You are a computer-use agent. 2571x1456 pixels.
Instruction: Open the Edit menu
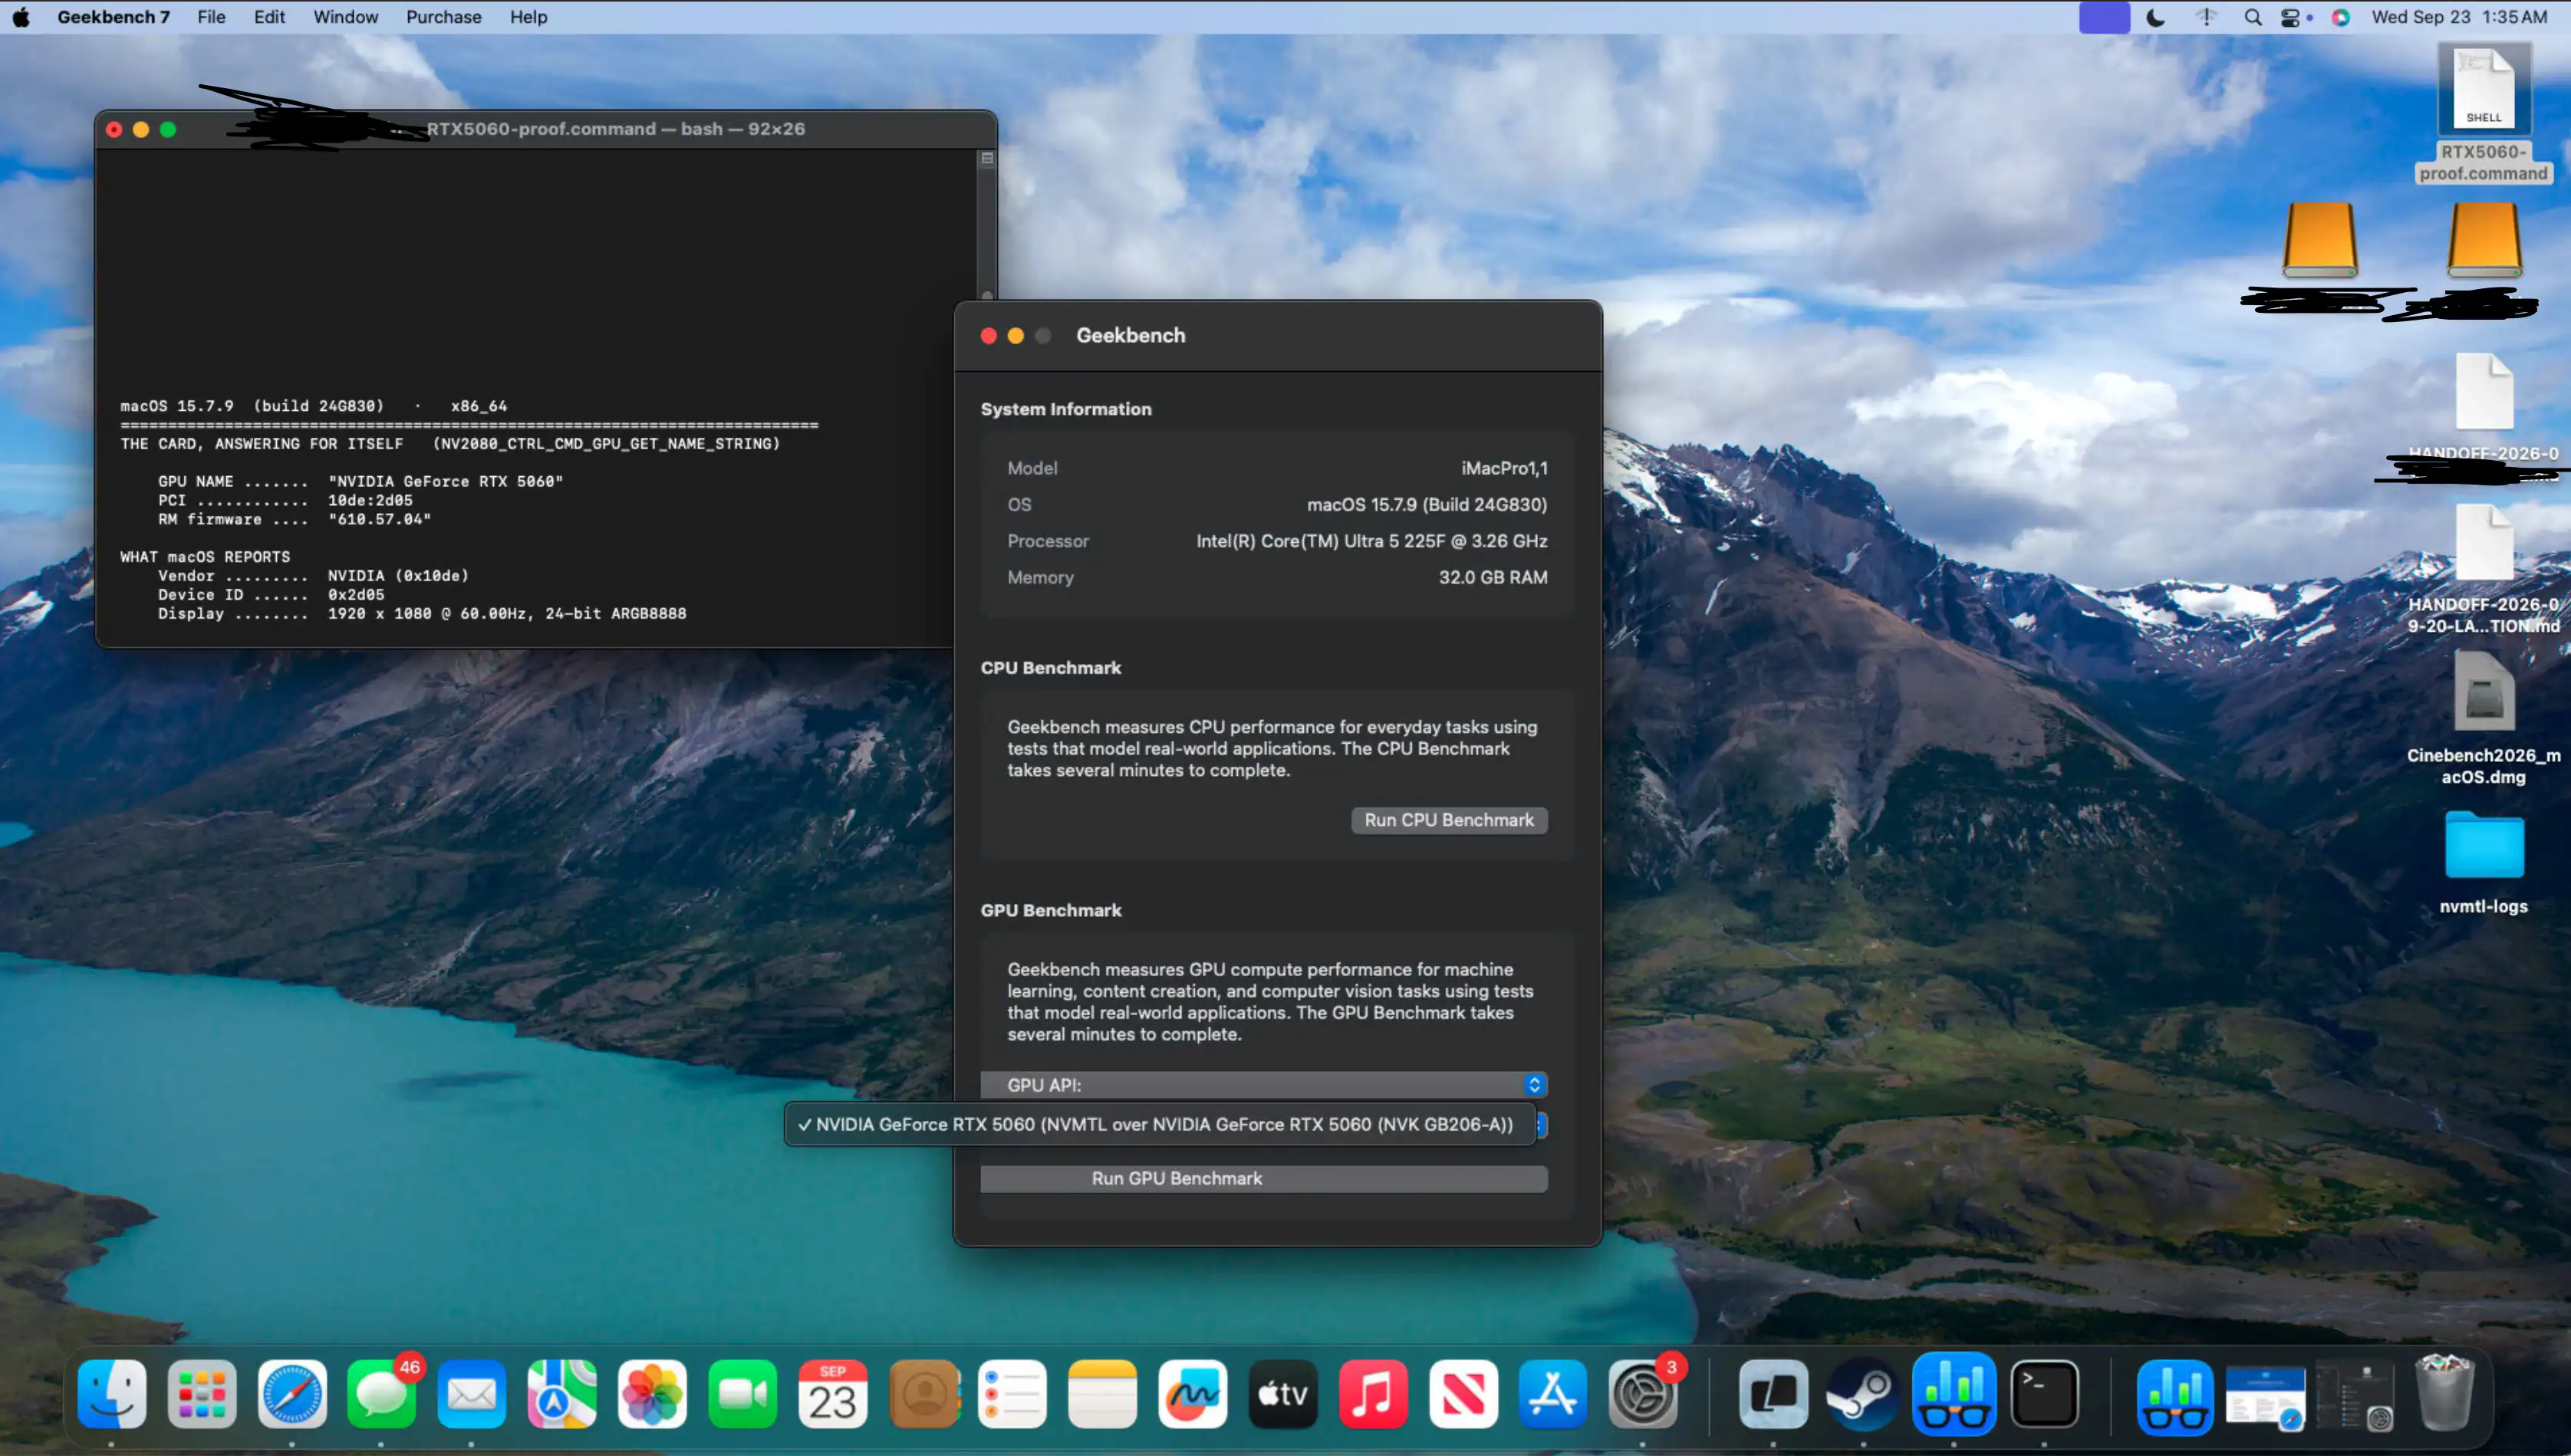coord(269,17)
